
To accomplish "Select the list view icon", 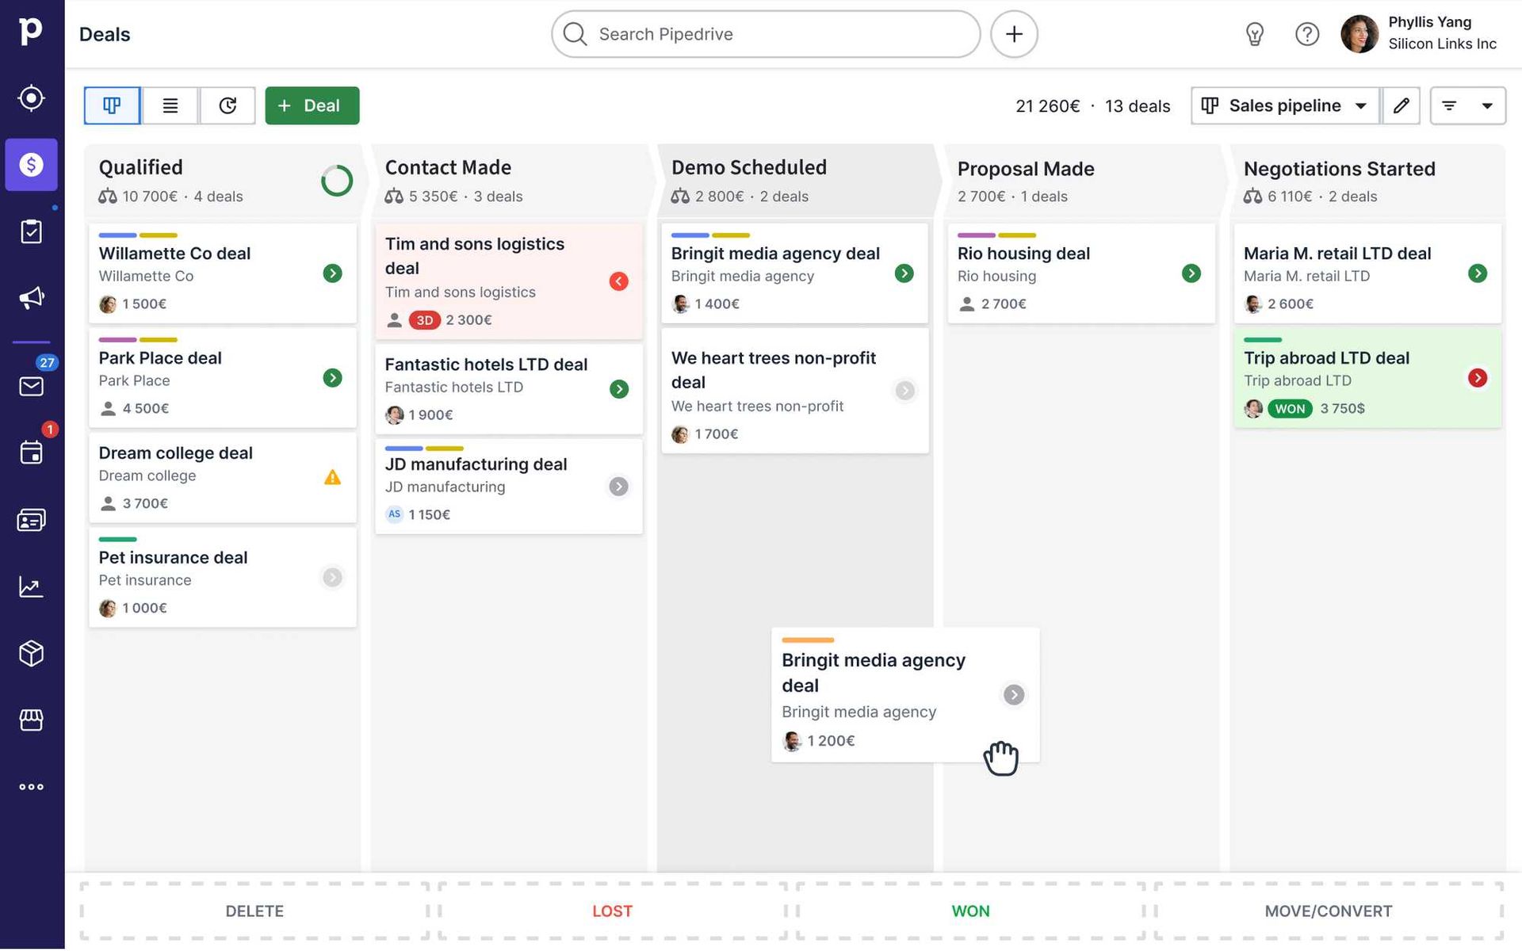I will (170, 104).
